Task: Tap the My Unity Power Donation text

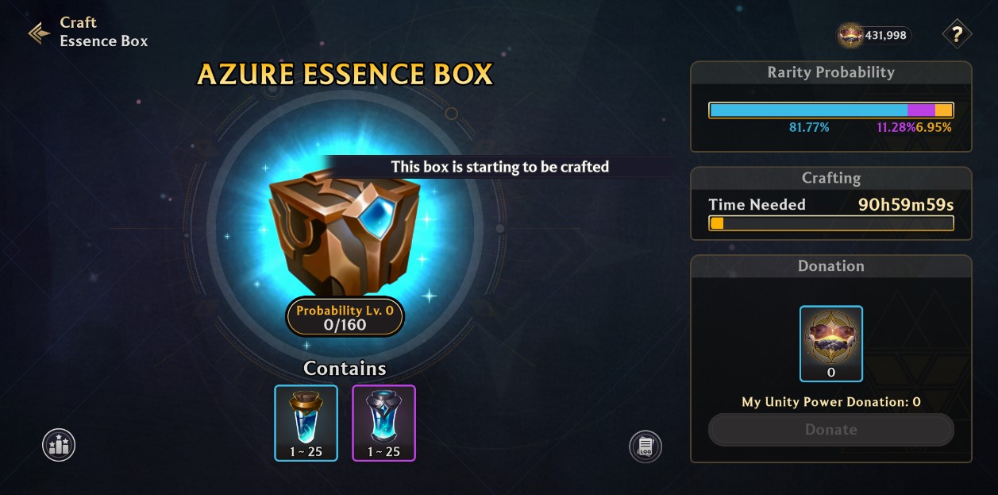Action: coord(831,402)
